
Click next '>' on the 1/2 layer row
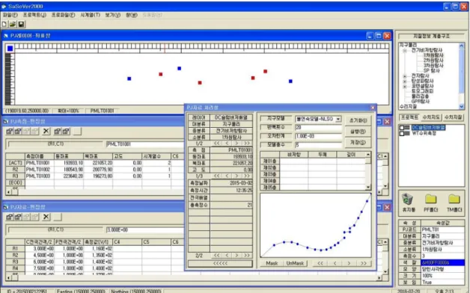236,144
